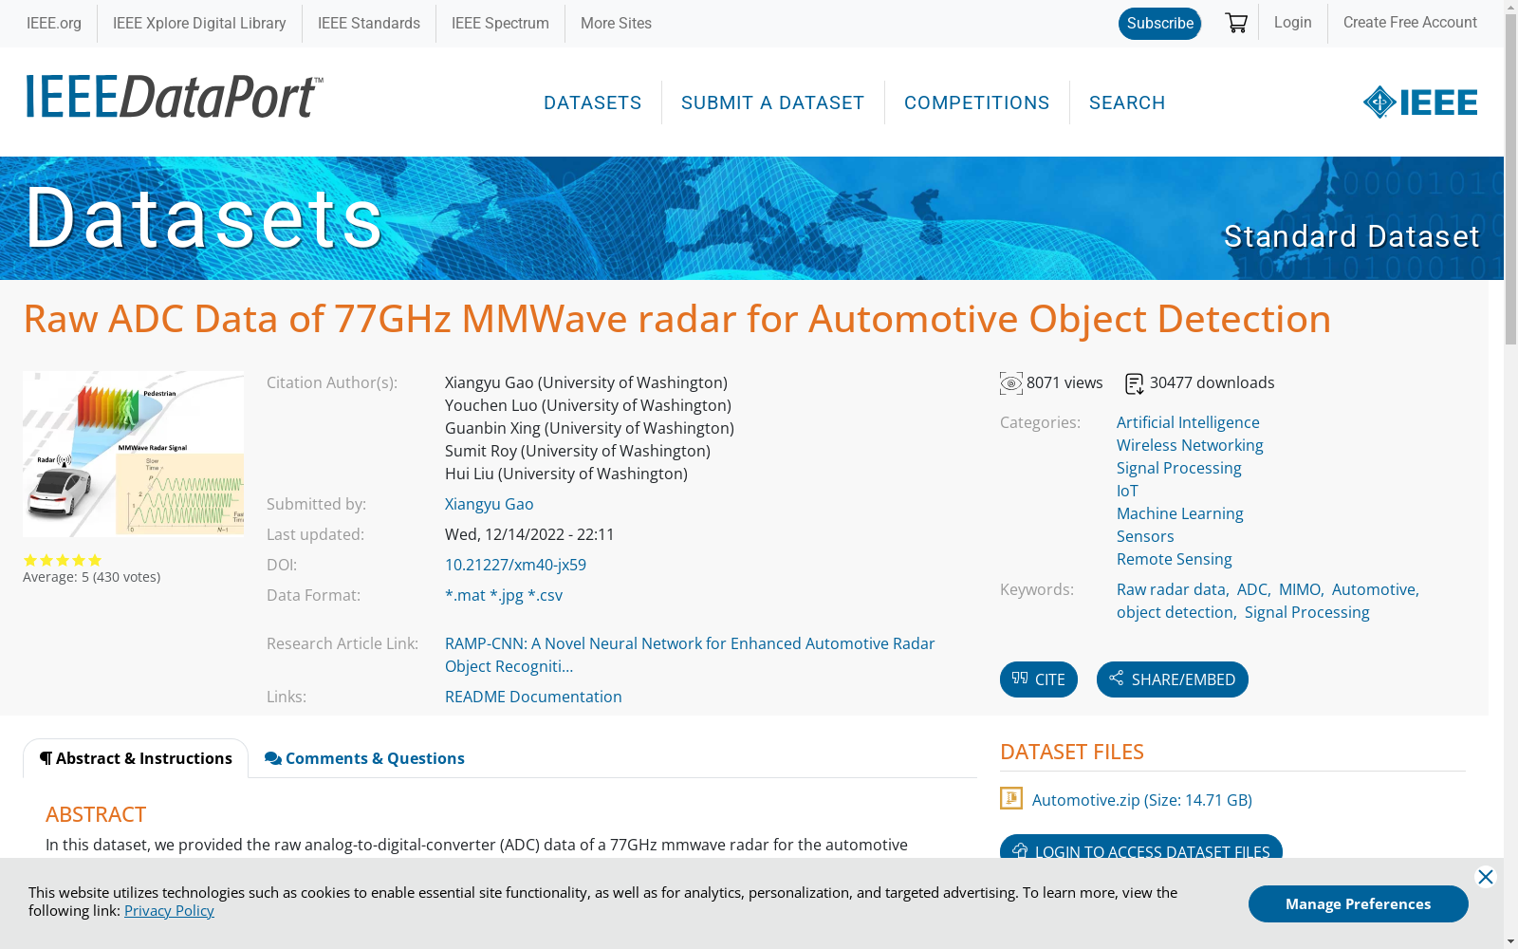Click the Signal Processing keyword
The image size is (1518, 949).
(1307, 612)
